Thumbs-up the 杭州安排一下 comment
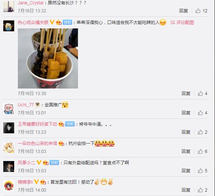 pyautogui.click(x=200, y=152)
